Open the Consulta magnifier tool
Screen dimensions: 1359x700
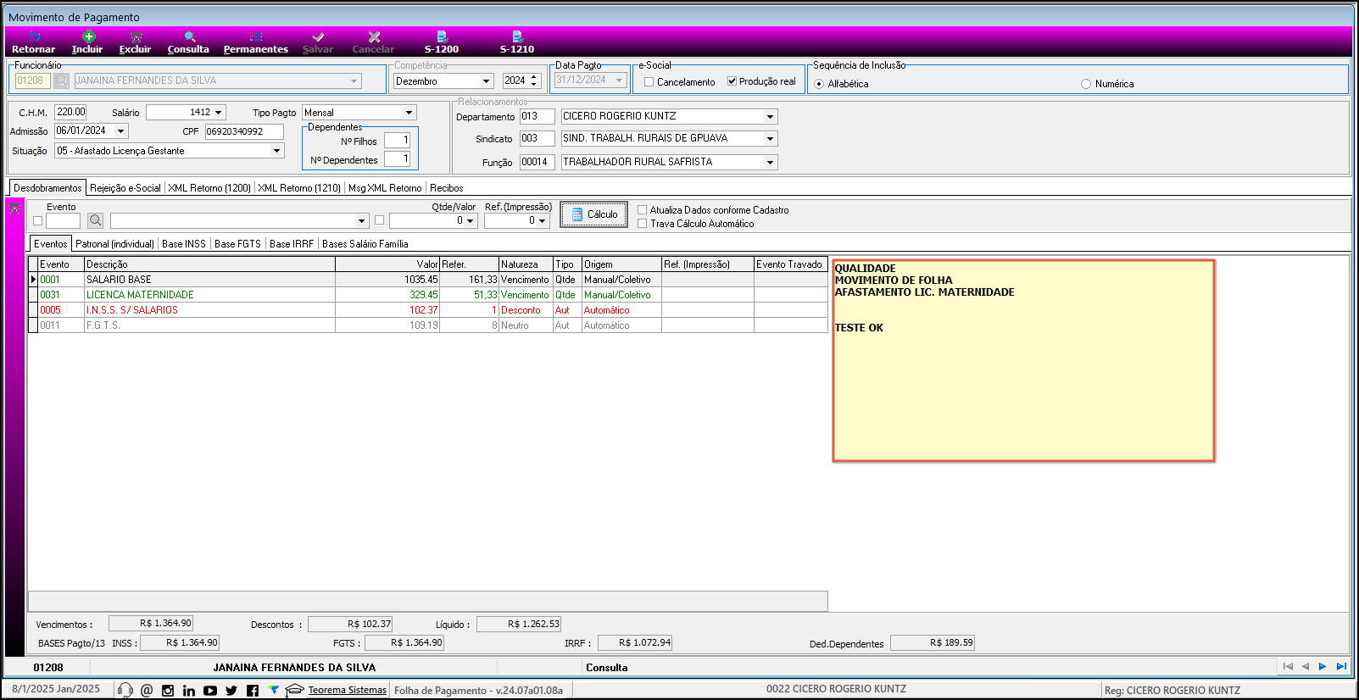click(189, 37)
